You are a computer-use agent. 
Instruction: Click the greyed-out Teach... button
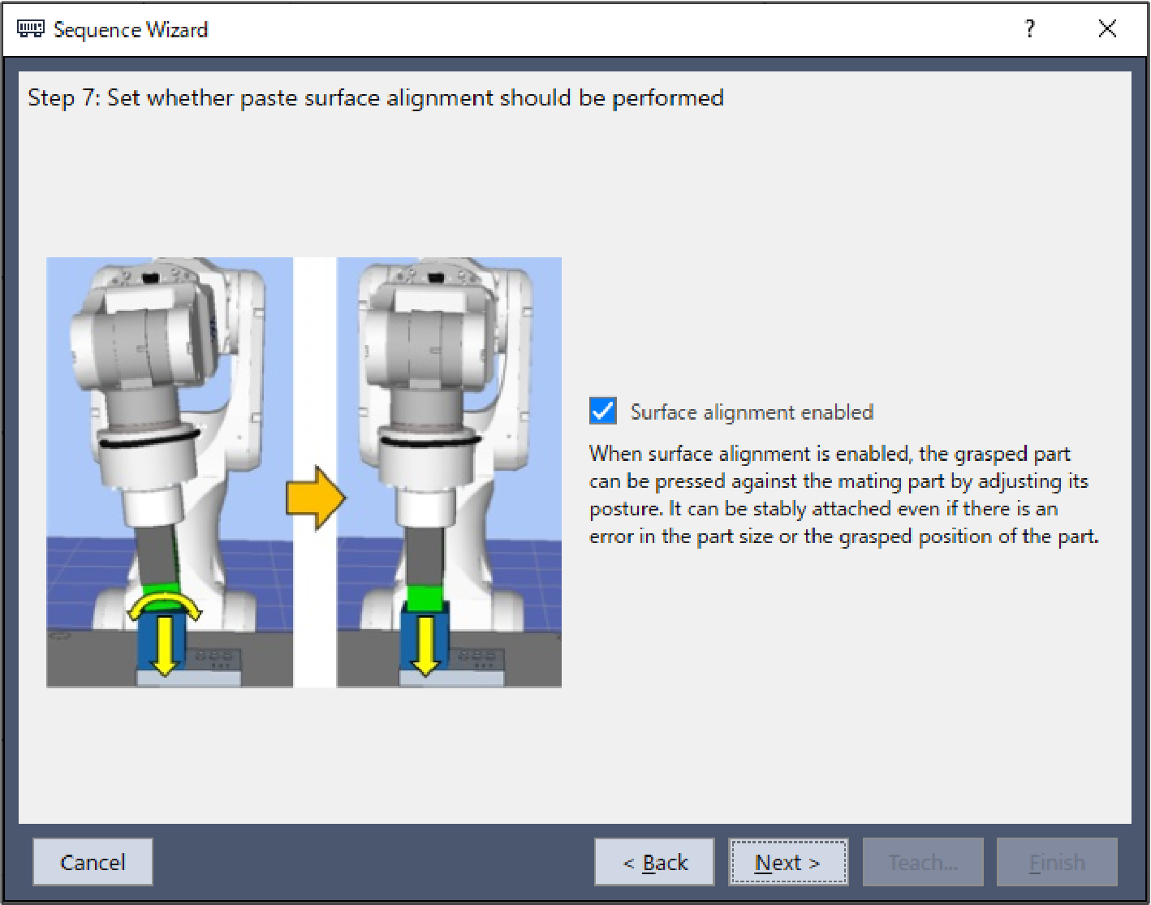coord(923,862)
